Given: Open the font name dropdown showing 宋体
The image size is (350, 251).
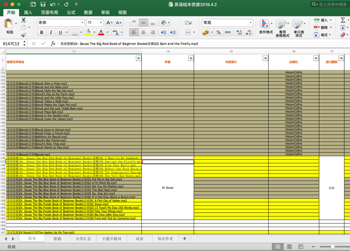Looking at the screenshot, I should [x=82, y=23].
